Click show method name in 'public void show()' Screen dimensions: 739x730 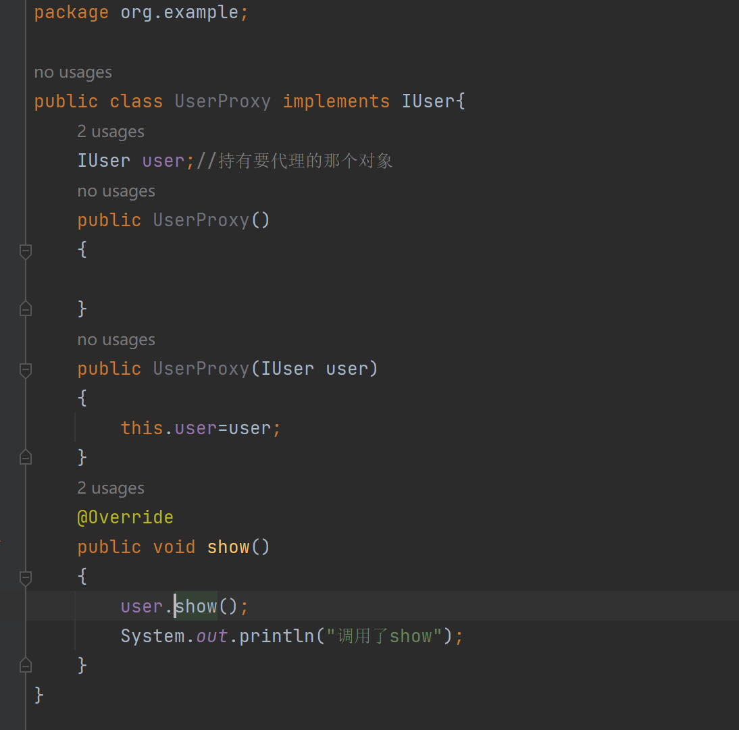coord(228,547)
